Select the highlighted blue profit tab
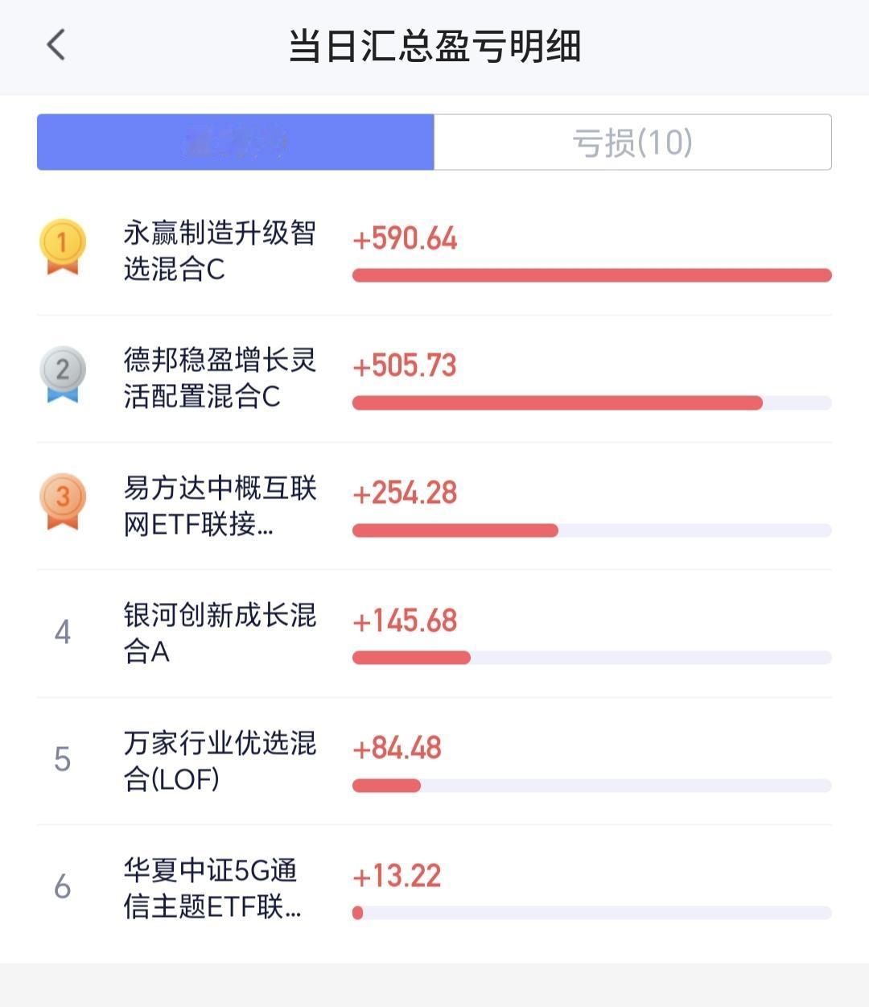The image size is (869, 1007). click(x=236, y=142)
